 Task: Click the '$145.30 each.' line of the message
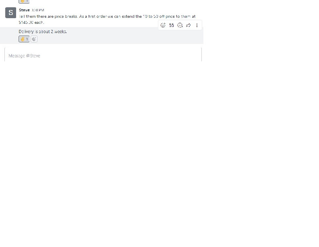31,23
